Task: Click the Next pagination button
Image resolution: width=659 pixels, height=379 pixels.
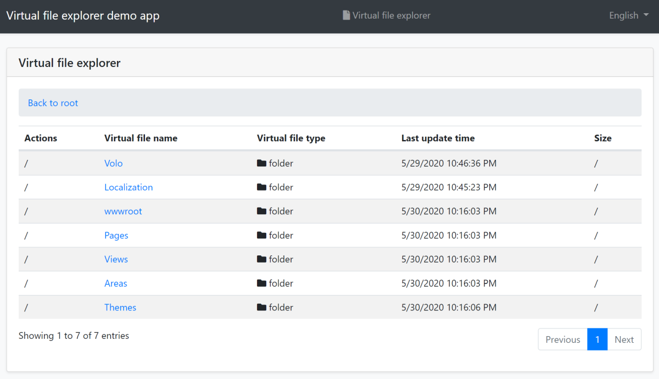Action: point(624,339)
